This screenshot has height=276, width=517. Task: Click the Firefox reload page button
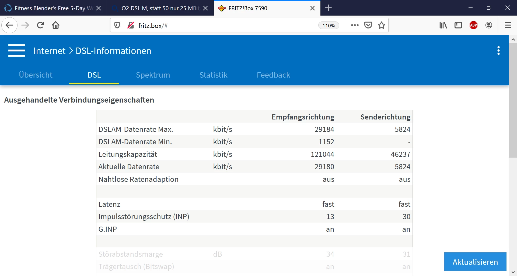click(x=41, y=25)
